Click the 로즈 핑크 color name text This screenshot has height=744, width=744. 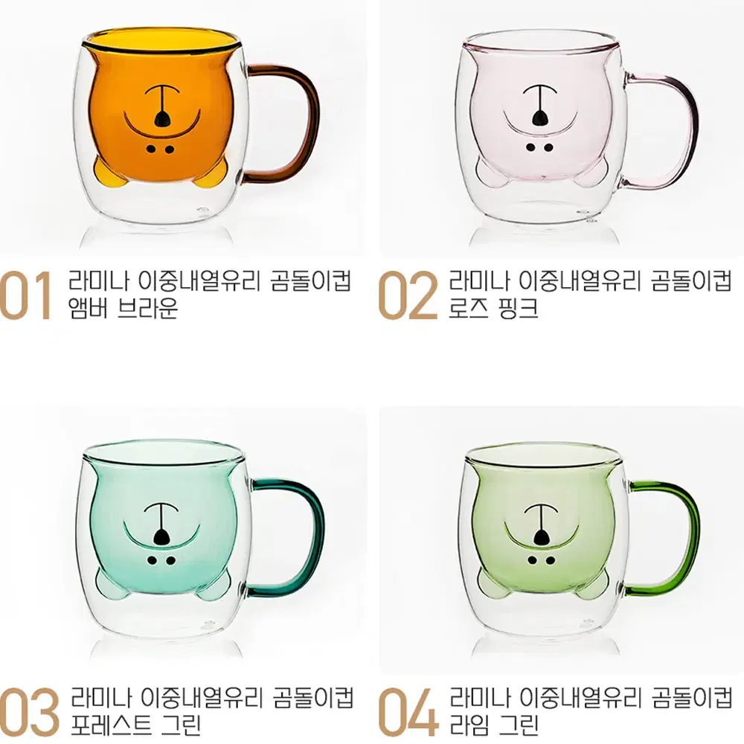click(x=493, y=309)
